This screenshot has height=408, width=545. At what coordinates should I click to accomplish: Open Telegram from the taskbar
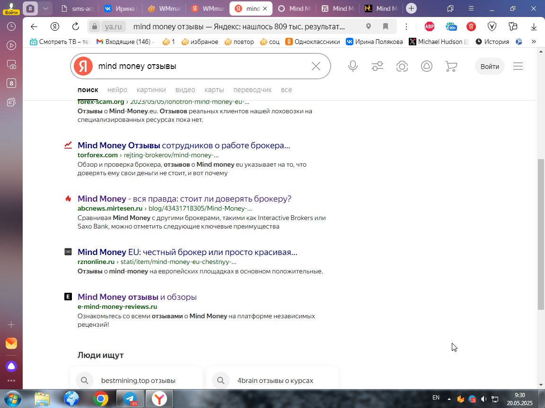tap(130, 399)
